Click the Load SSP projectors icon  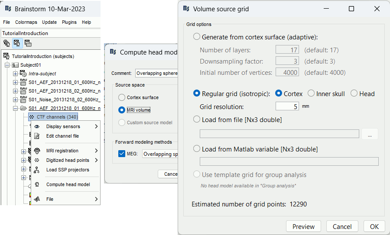pos(37,170)
